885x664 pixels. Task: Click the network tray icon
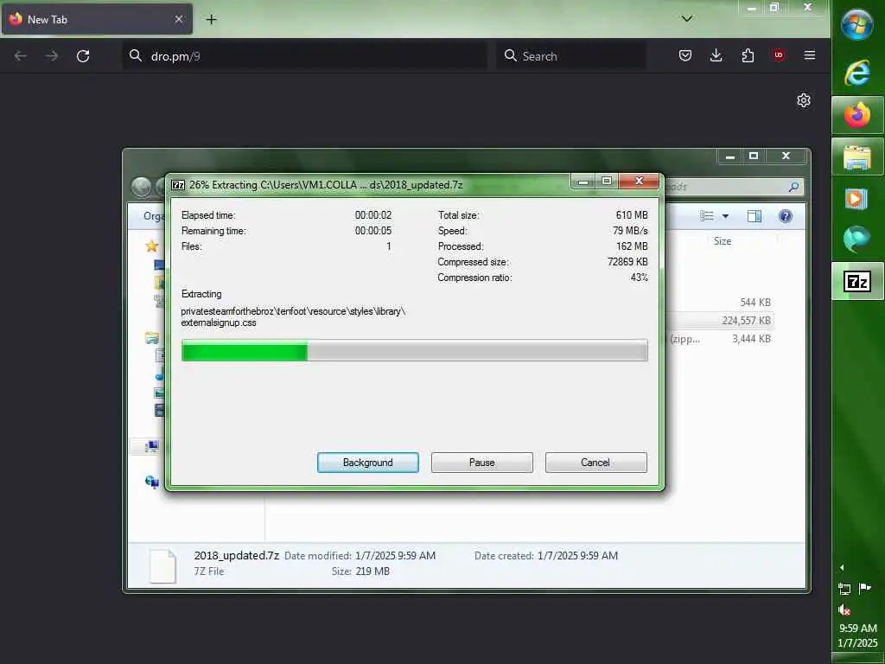pos(844,589)
